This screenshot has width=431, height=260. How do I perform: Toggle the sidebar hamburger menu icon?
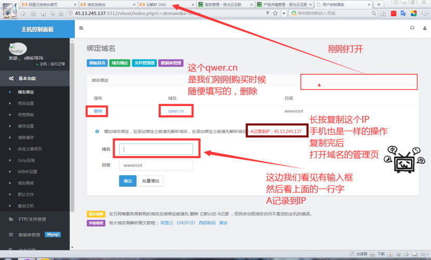[x=81, y=28]
